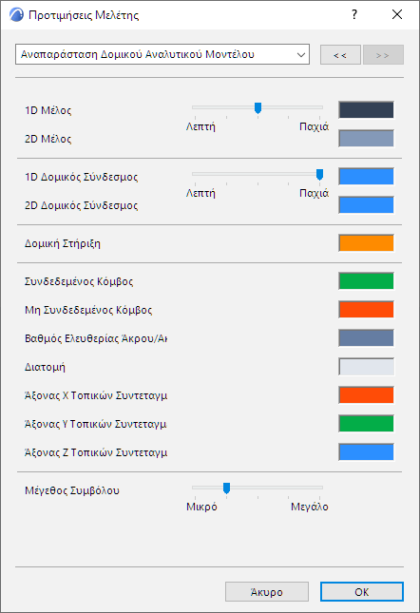Go to previous preferences page with << button
Viewport: 420px width, 613px height.
click(340, 55)
